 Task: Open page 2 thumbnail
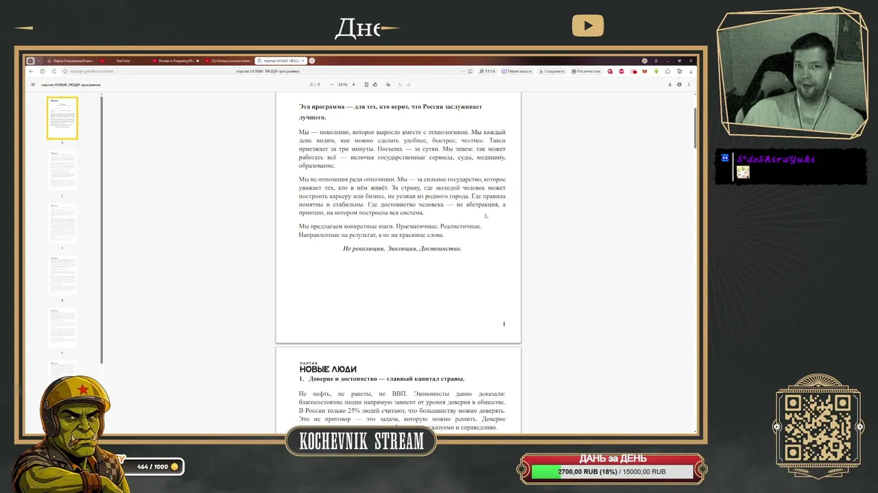(62, 170)
